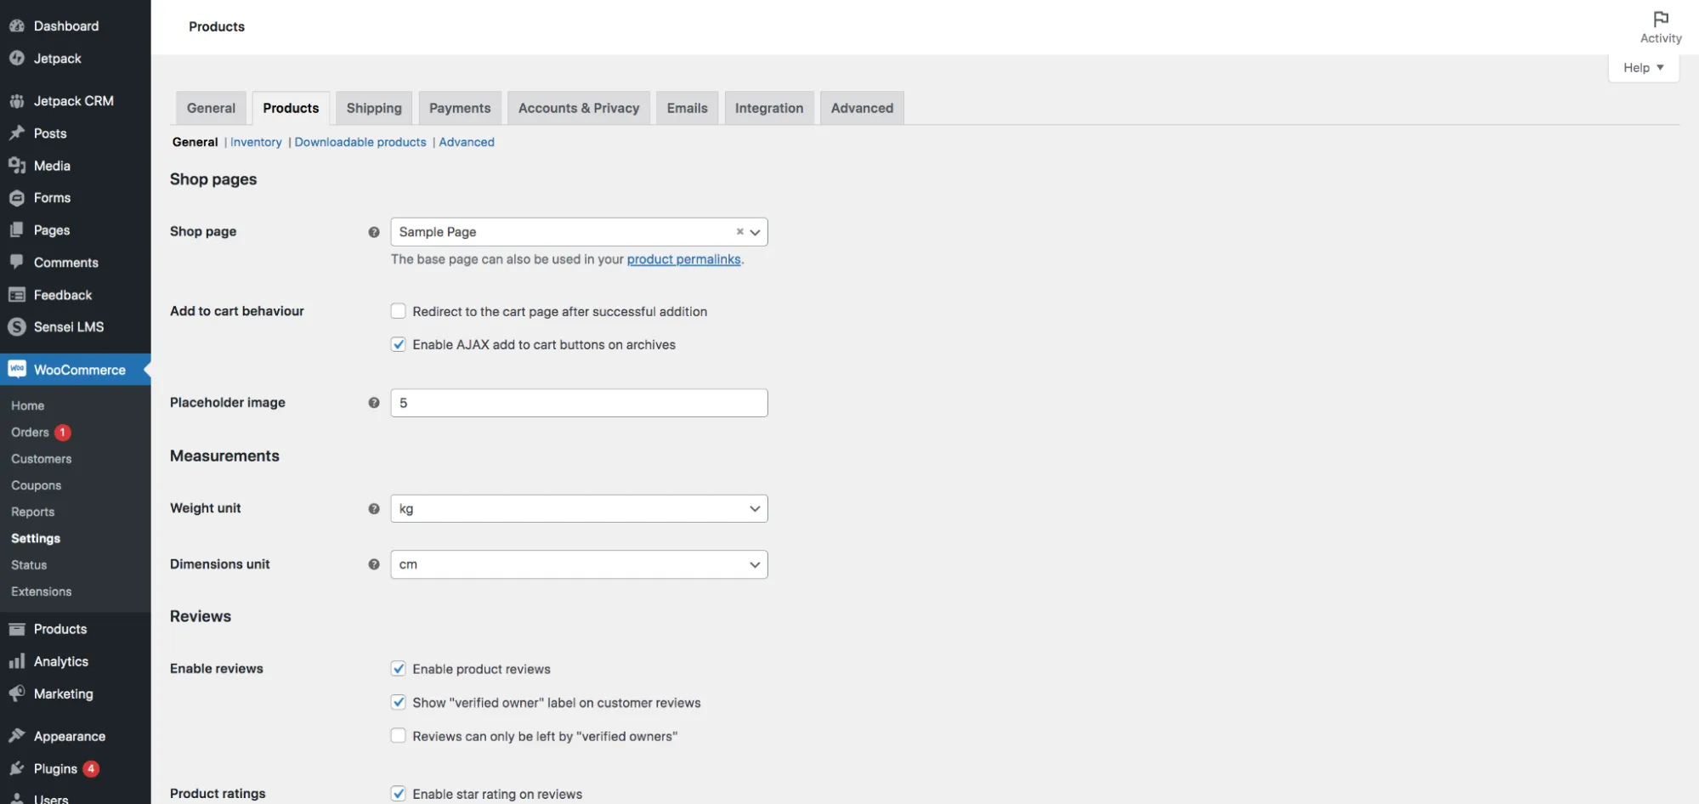This screenshot has height=804, width=1699.
Task: Open the Accounts & Privacy tab
Action: pos(579,108)
